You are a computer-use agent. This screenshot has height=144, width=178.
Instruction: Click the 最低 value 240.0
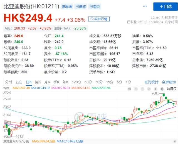click(19, 42)
